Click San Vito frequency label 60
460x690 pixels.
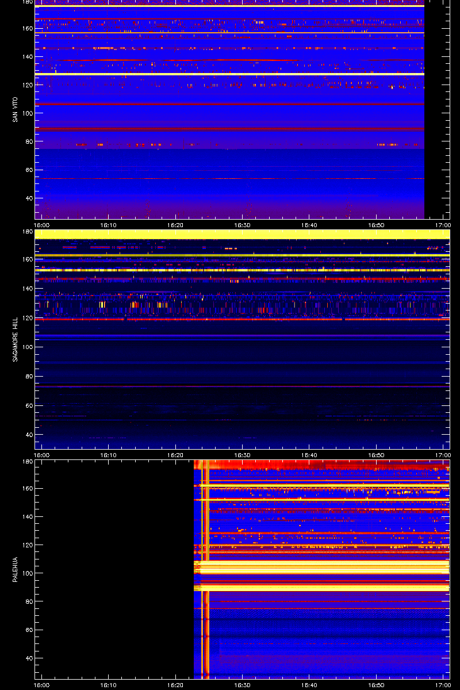(29, 170)
